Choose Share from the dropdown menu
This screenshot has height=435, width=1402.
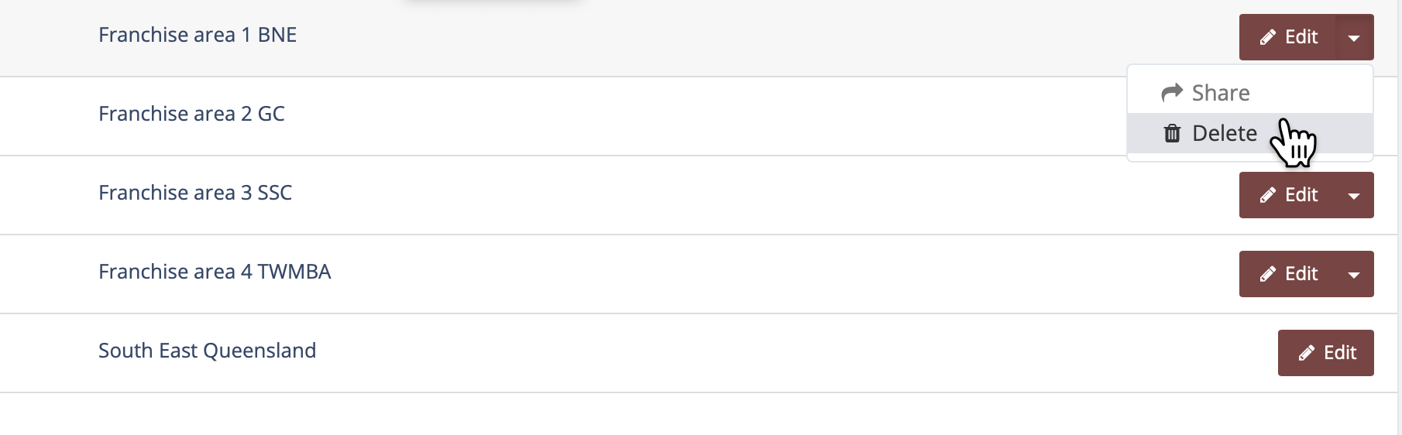point(1220,93)
